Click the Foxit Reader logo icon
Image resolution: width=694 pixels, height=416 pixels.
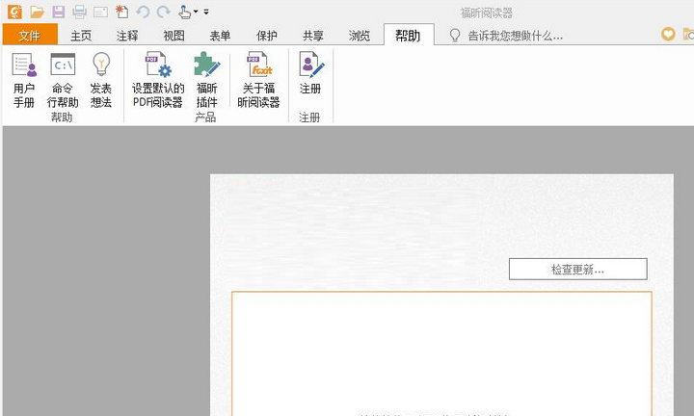click(14, 12)
